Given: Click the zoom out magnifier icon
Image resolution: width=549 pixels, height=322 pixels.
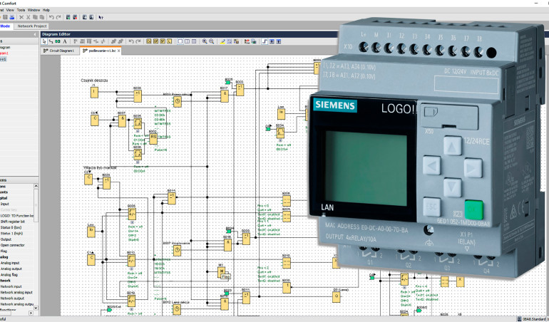Looking at the screenshot, I should [x=212, y=41].
